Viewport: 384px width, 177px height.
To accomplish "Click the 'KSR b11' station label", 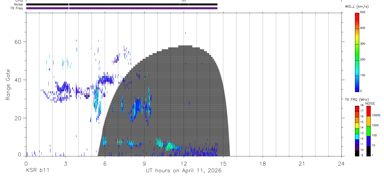I will tap(37, 171).
